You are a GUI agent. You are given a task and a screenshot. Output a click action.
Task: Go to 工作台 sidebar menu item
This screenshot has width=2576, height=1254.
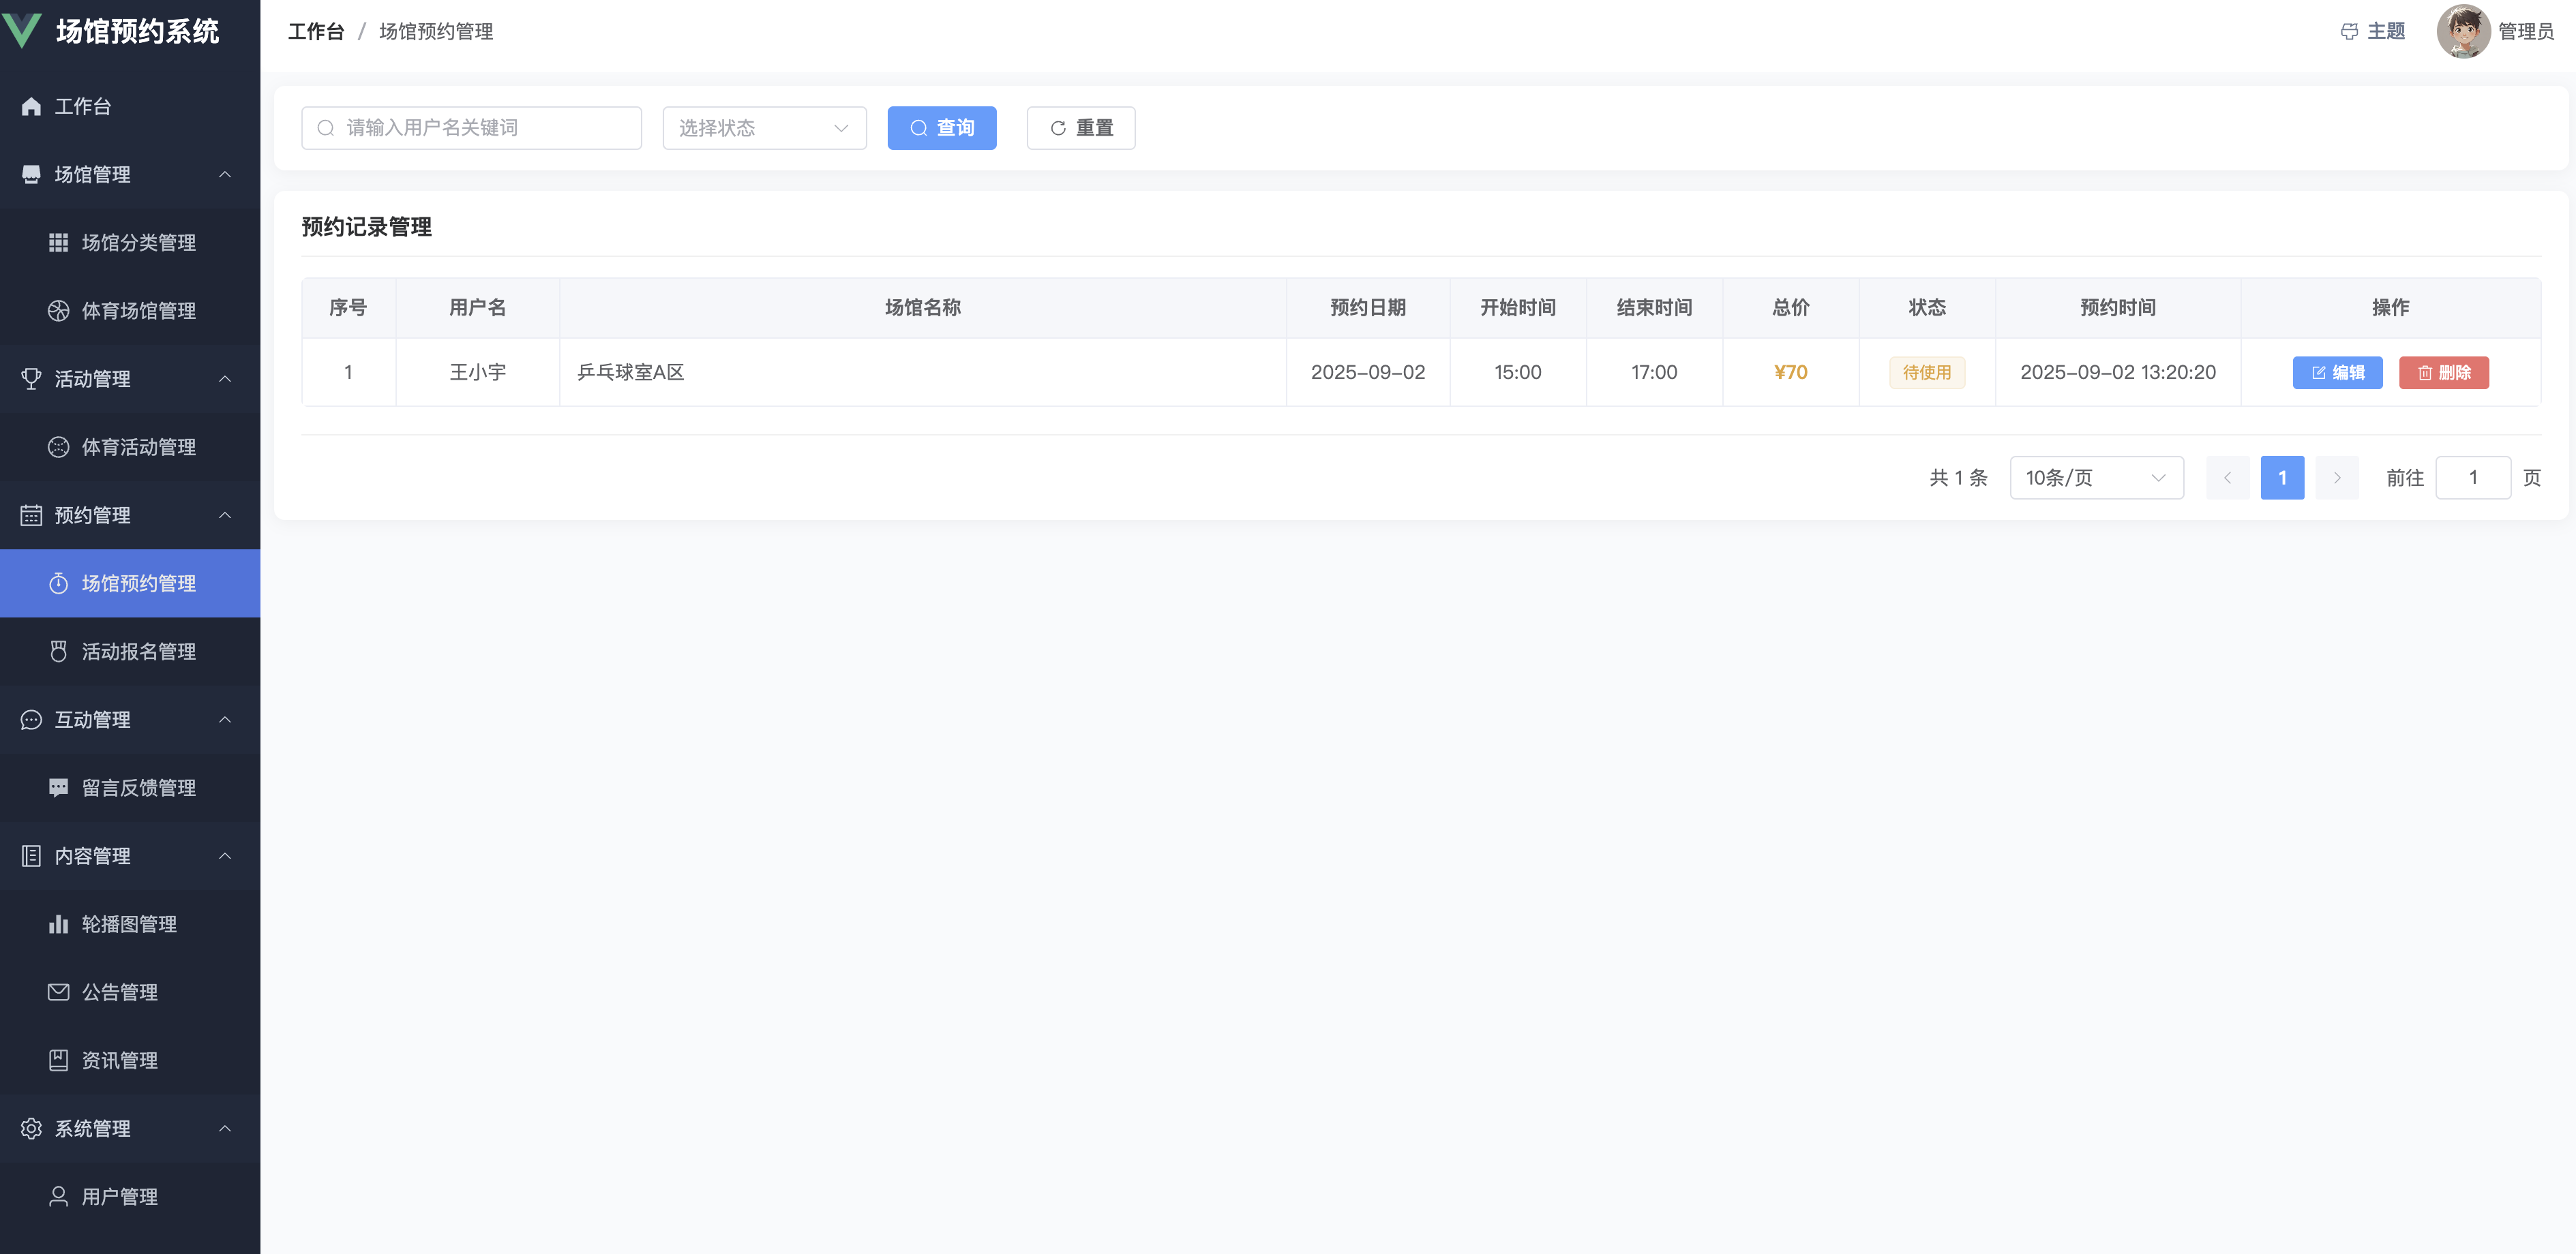click(82, 107)
